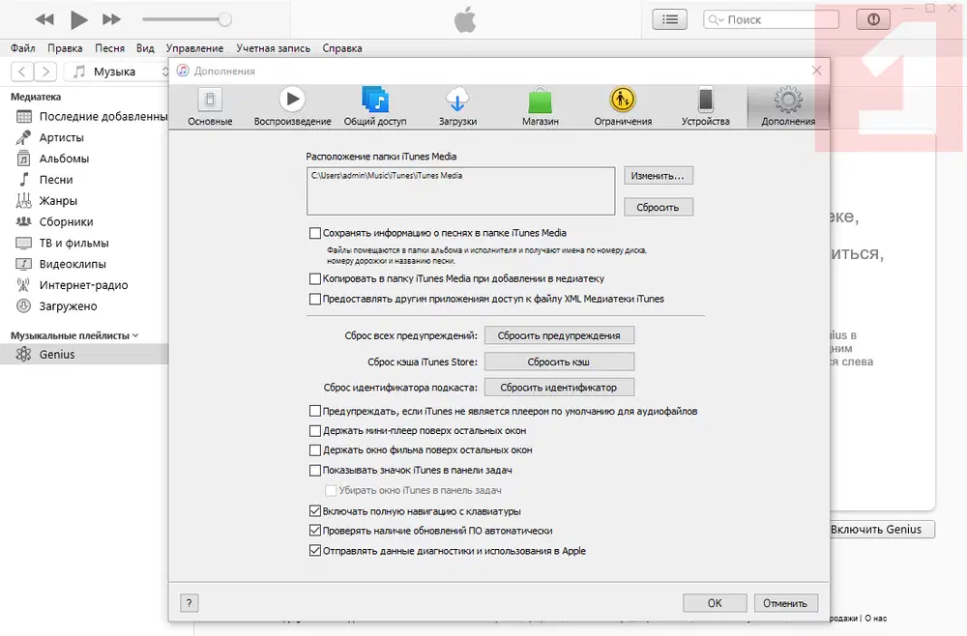Enable Сохранять информацию о песнях checkbox
This screenshot has height=636, width=967.
coord(315,233)
